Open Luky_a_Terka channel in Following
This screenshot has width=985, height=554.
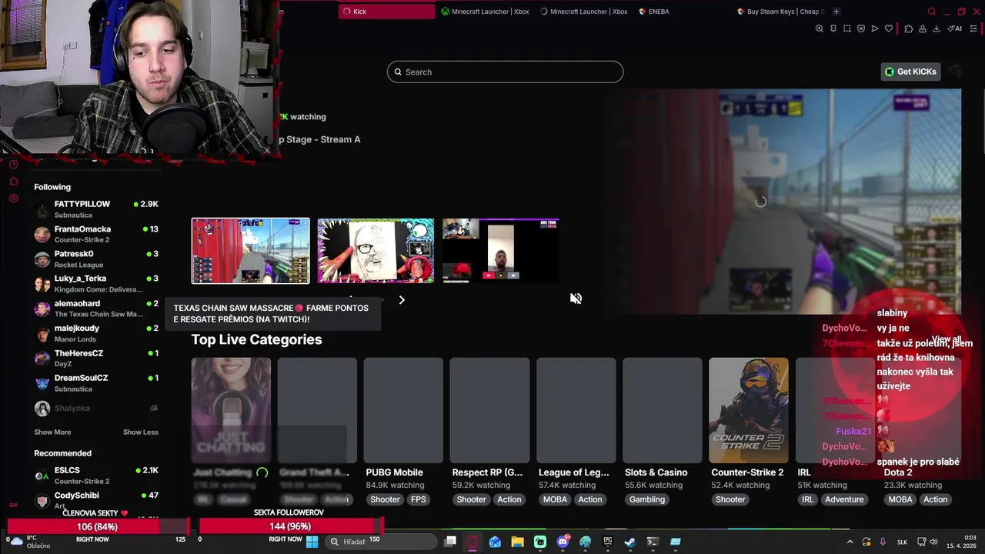[96, 284]
